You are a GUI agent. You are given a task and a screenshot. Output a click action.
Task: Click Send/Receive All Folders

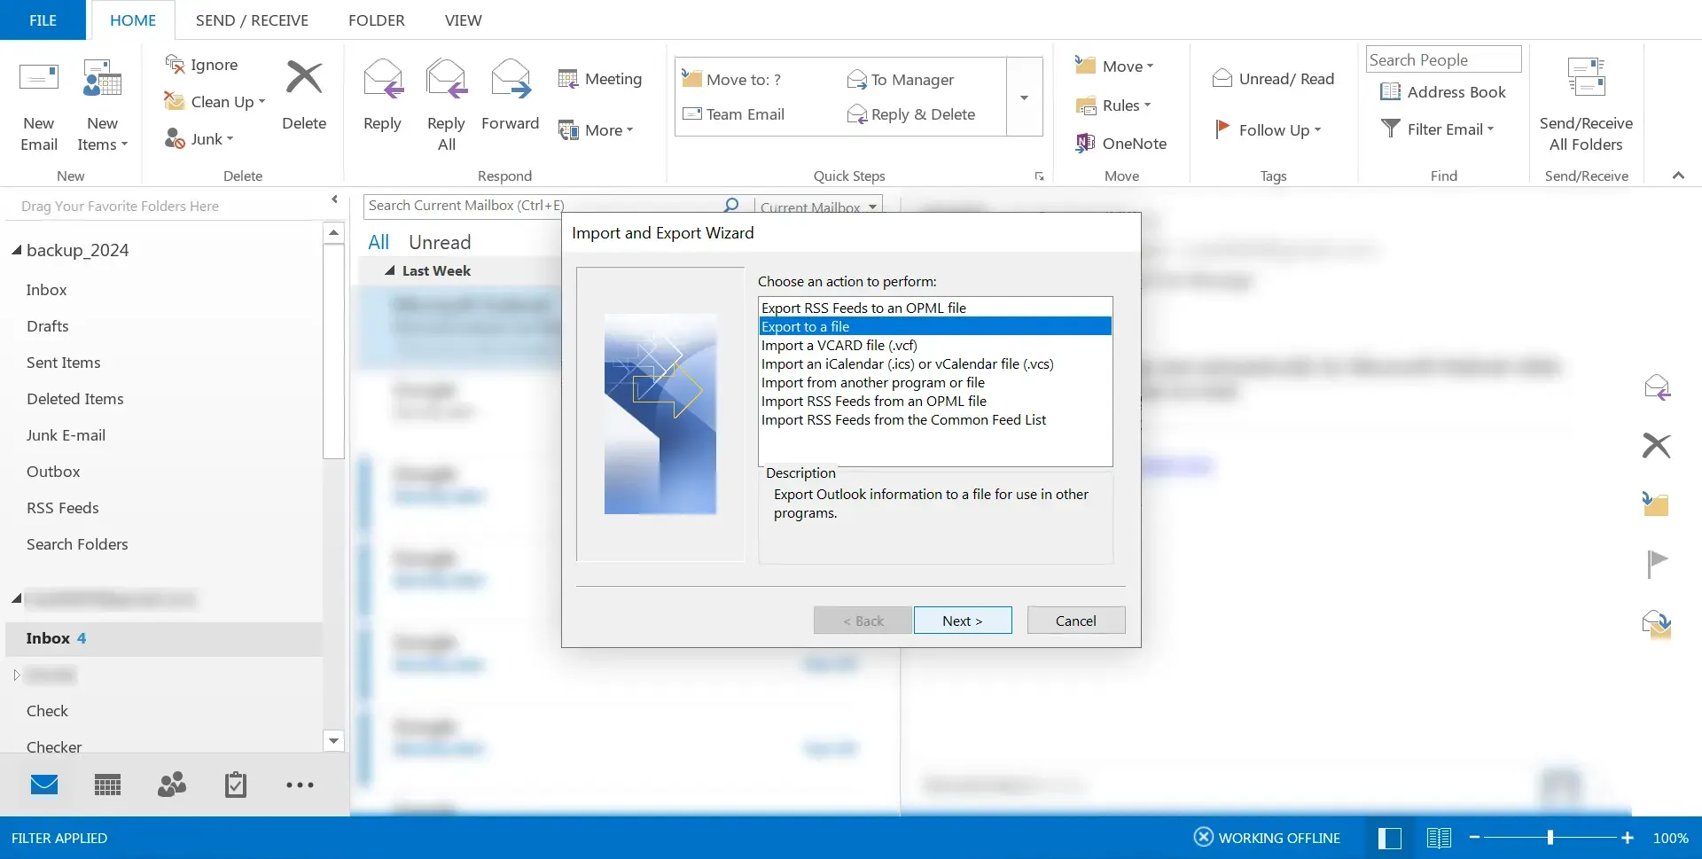1586,105
